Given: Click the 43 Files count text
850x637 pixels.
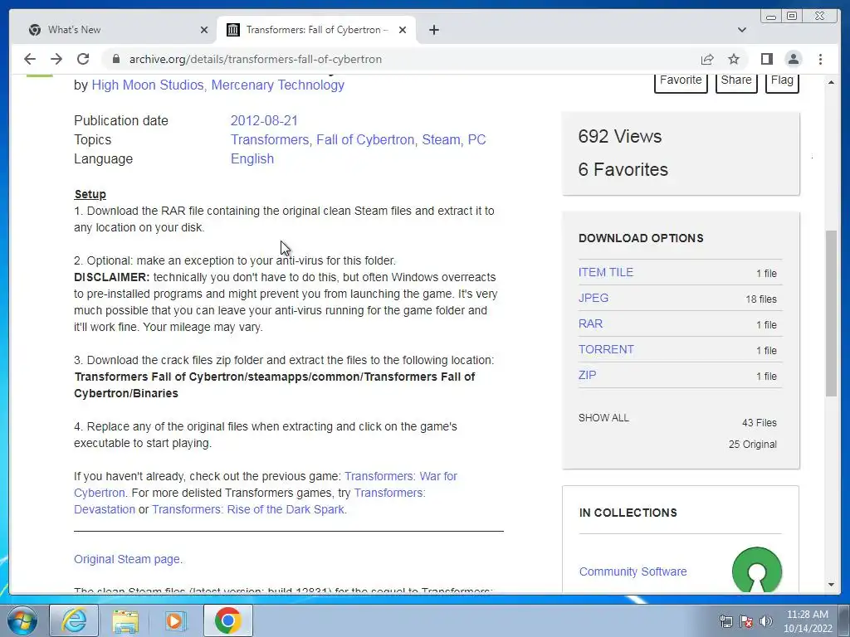Looking at the screenshot, I should [x=759, y=423].
